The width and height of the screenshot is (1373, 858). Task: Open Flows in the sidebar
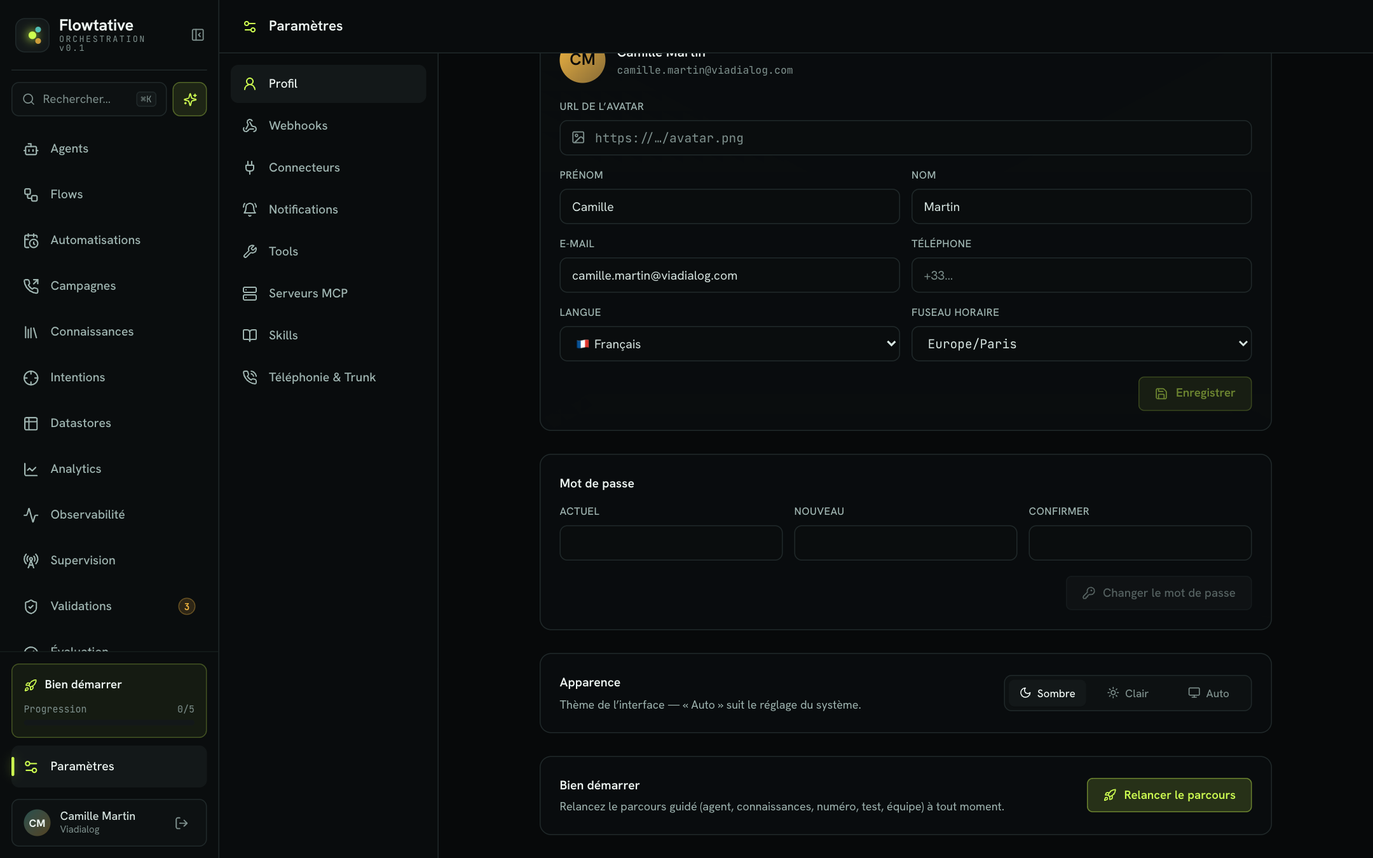[109, 194]
